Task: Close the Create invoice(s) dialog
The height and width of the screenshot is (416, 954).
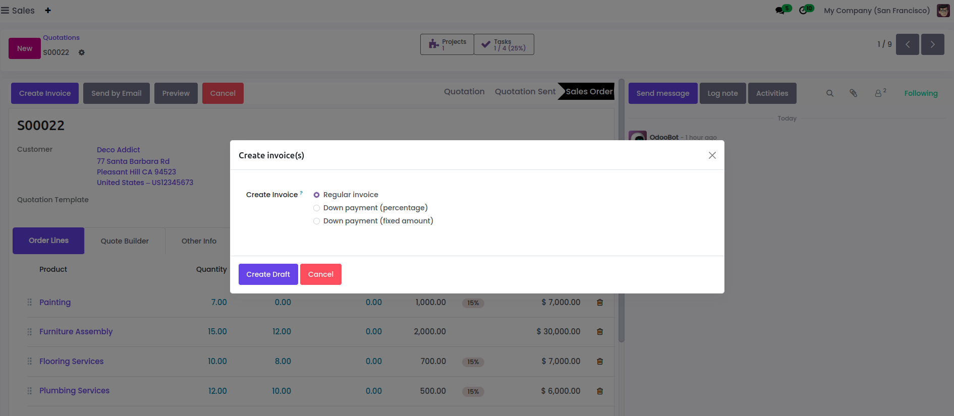Action: [712, 155]
